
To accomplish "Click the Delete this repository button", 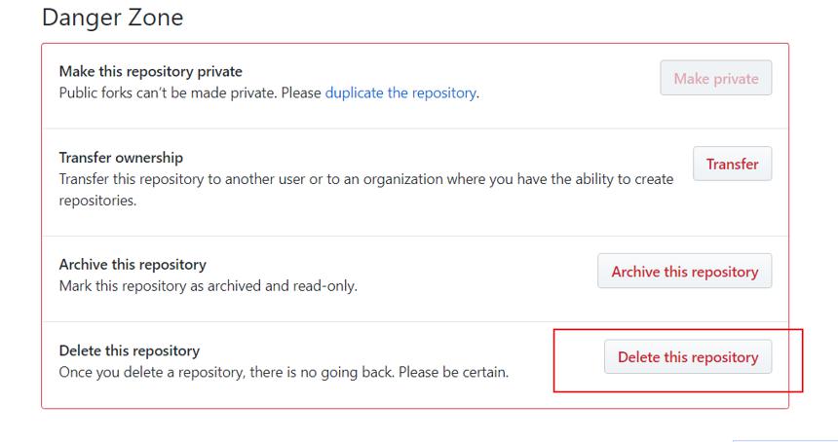I will (x=688, y=356).
